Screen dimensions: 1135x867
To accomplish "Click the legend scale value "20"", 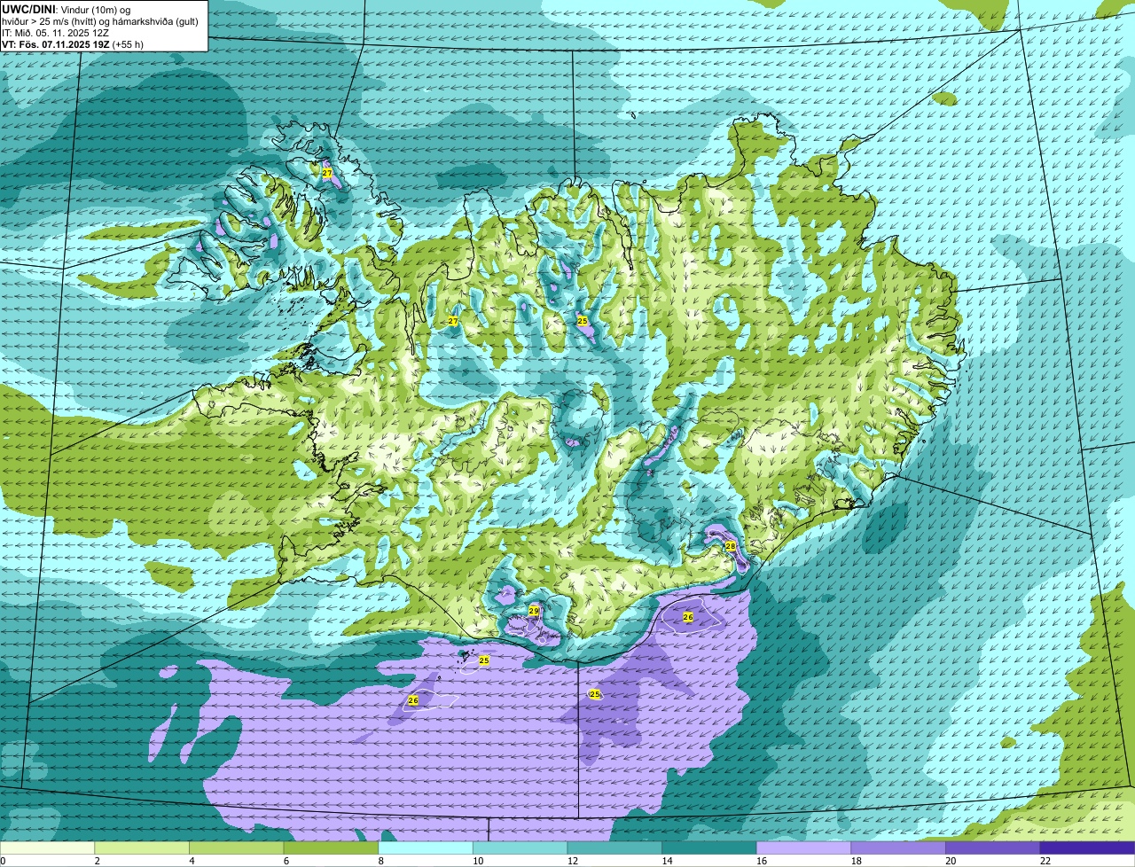I will pos(951,861).
